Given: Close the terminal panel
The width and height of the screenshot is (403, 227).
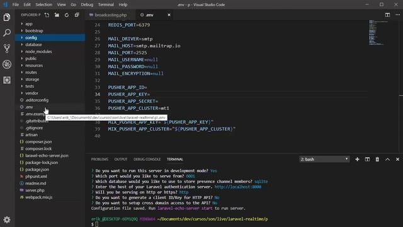Looking at the screenshot, I should 397,160.
